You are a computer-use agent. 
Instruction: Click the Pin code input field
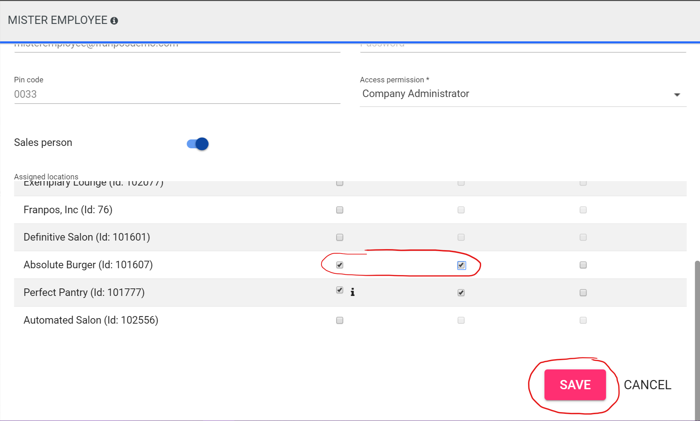click(x=177, y=94)
